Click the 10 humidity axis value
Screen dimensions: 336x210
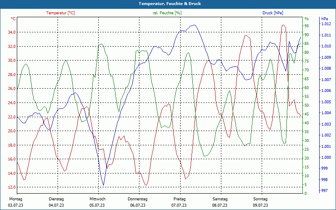coord(307,176)
